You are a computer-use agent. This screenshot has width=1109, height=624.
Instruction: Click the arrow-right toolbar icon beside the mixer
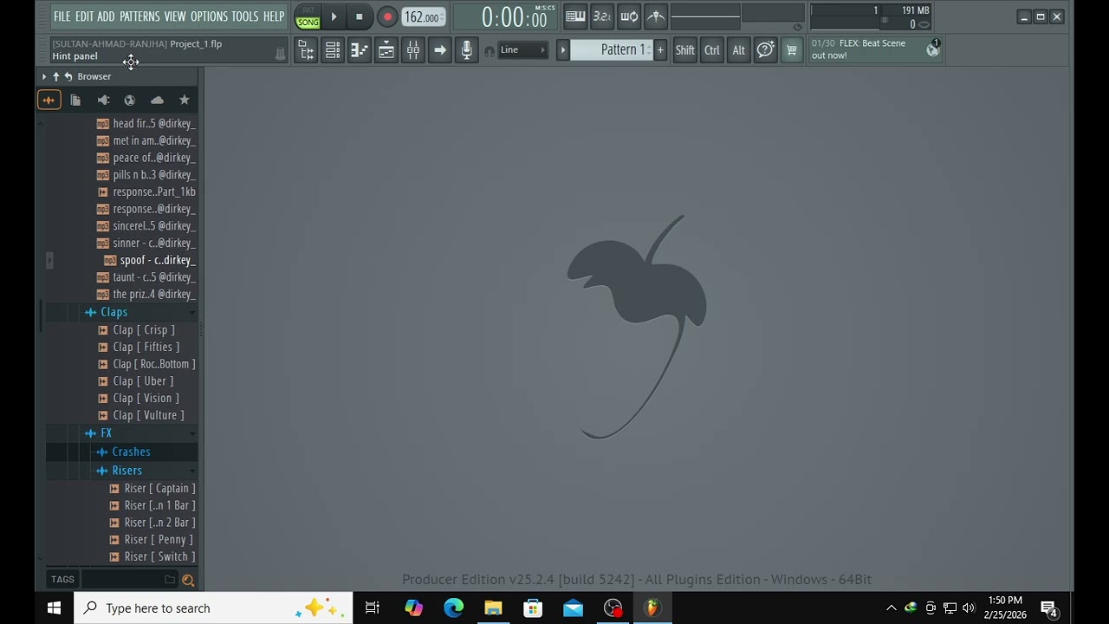(439, 50)
